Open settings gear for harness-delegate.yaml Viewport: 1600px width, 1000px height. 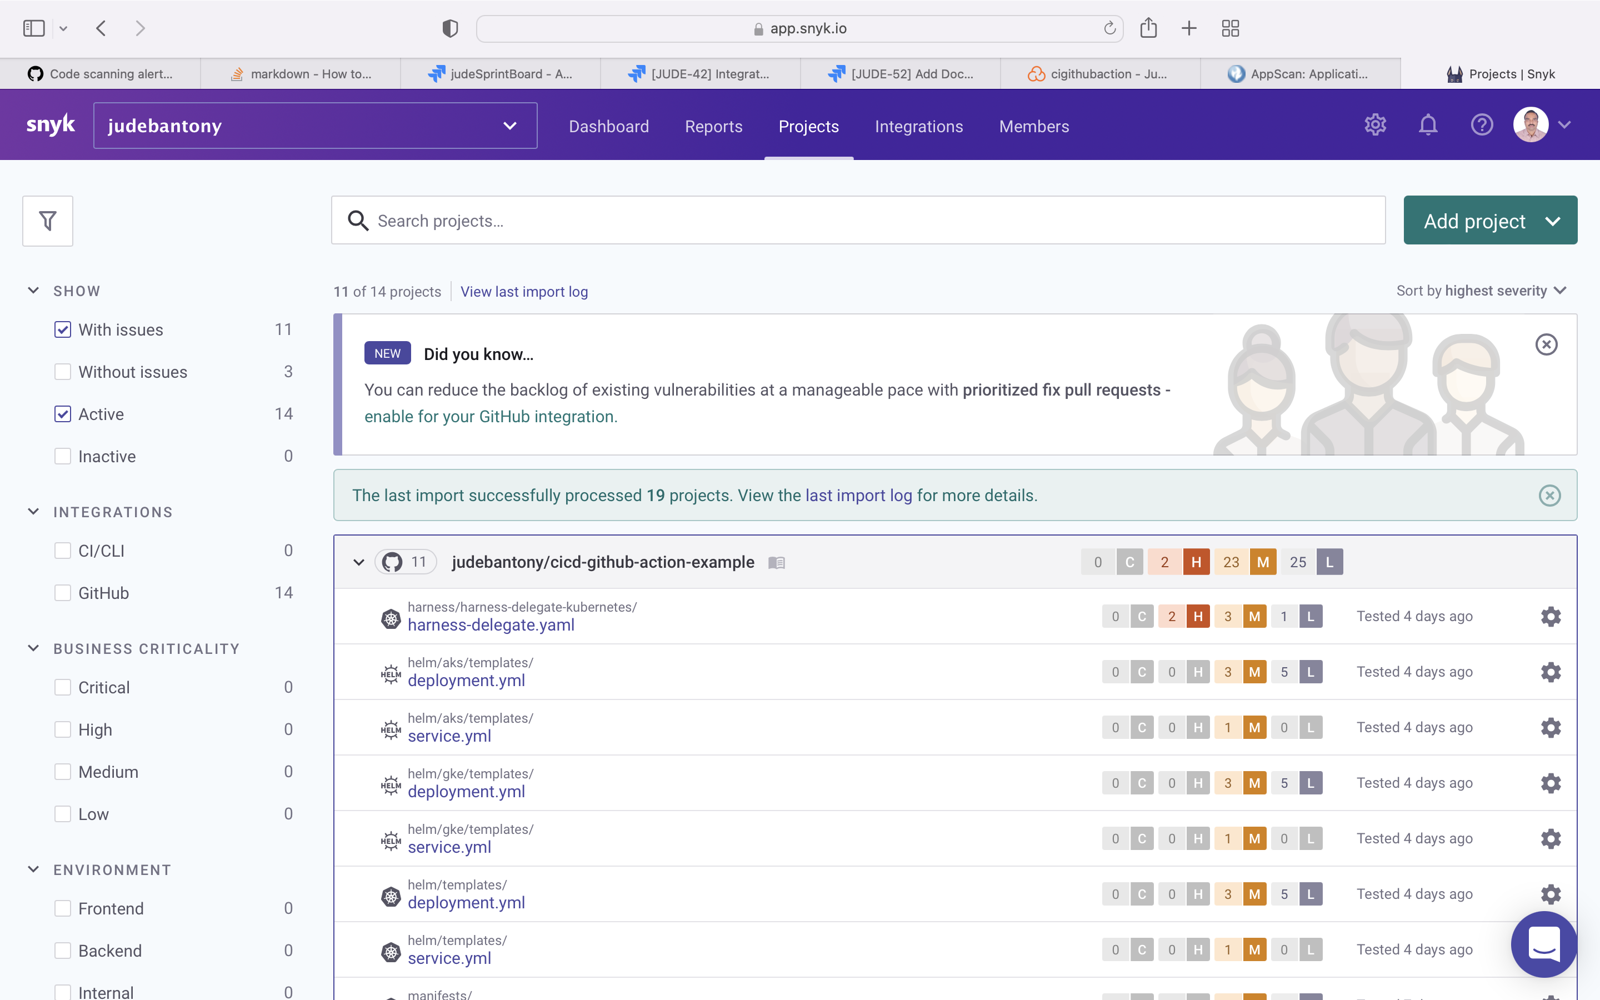1551,617
